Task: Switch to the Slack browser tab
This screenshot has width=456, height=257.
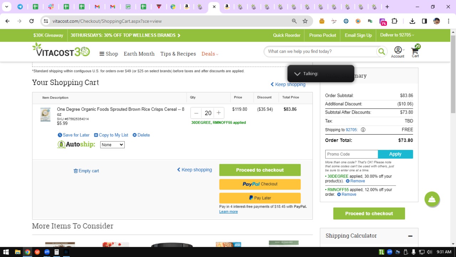Action: pyautogui.click(x=51, y=7)
